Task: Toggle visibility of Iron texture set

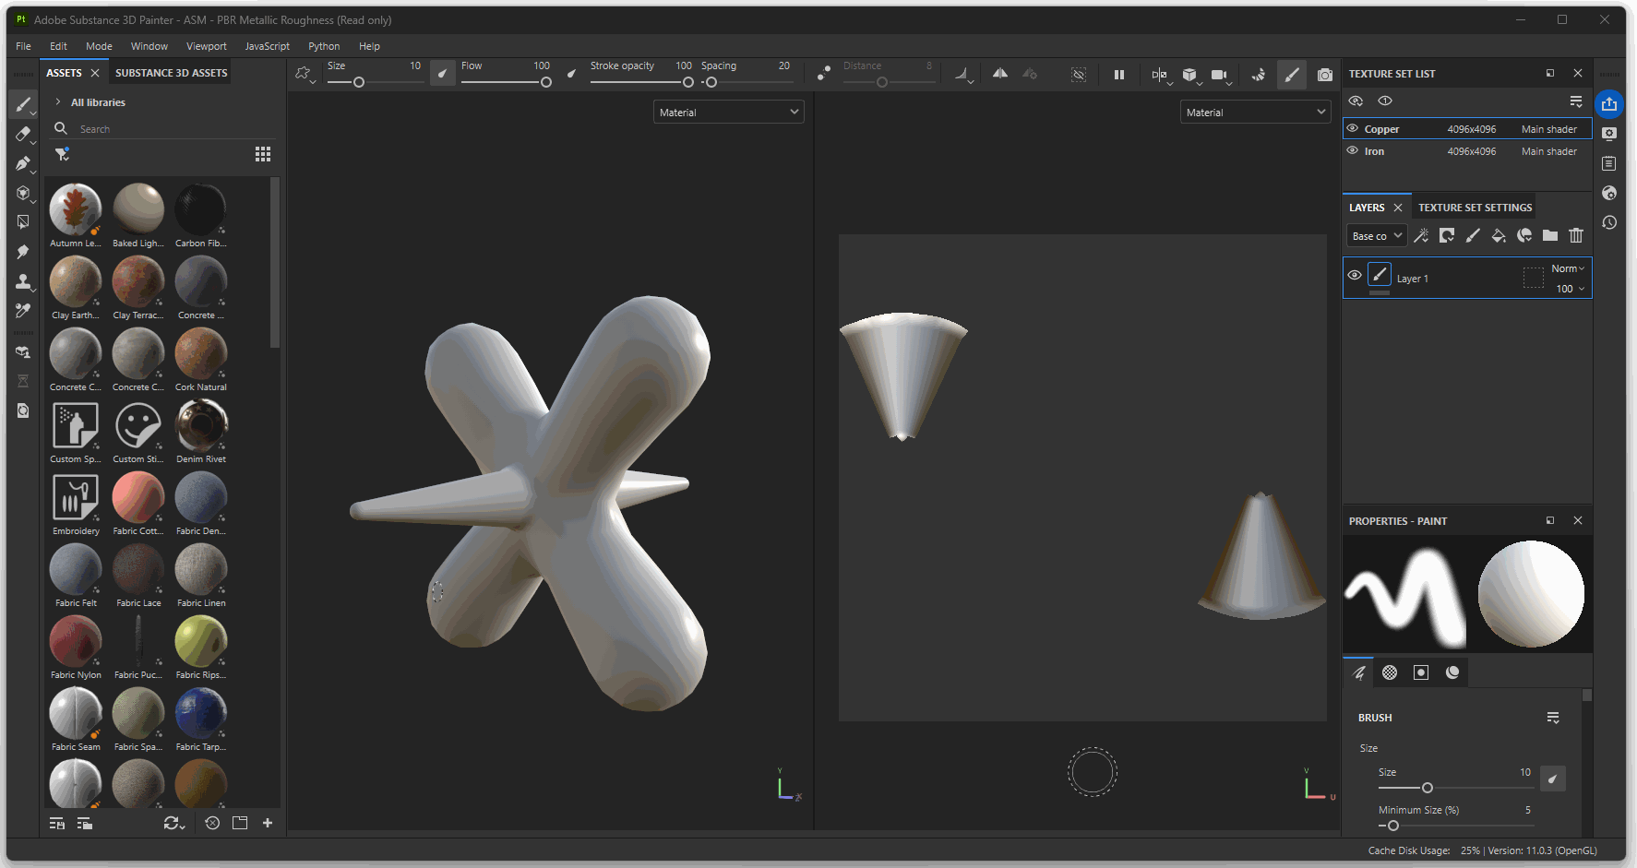Action: [1353, 151]
